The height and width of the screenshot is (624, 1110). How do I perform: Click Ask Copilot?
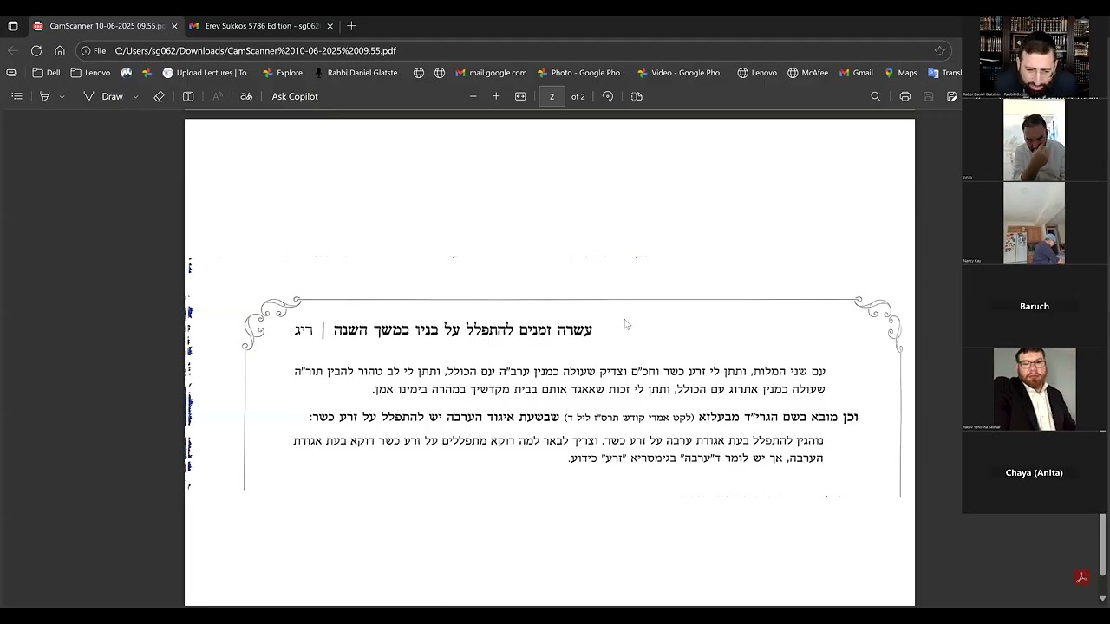pos(295,96)
